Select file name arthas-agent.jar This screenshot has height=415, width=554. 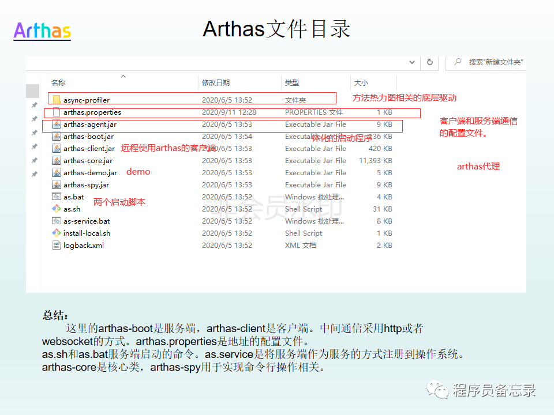coord(90,124)
